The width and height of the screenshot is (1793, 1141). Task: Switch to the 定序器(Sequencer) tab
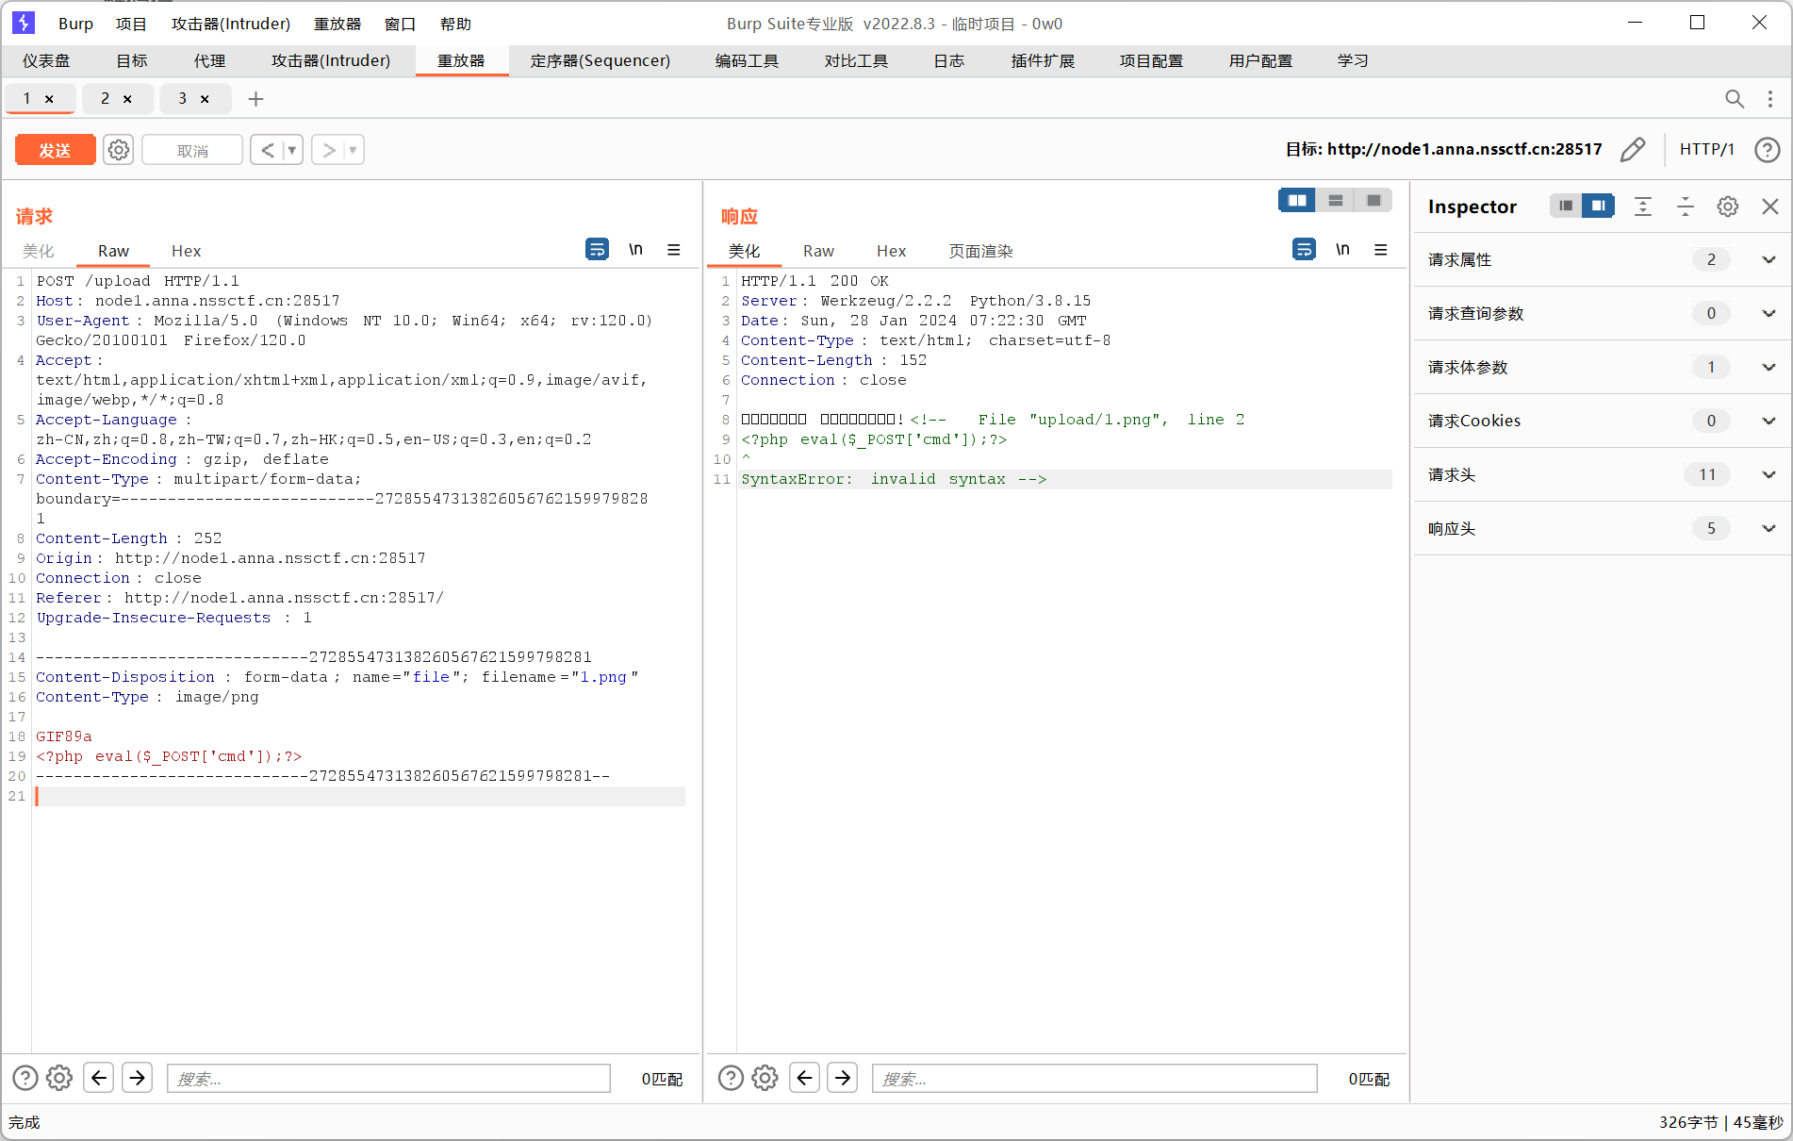[600, 60]
